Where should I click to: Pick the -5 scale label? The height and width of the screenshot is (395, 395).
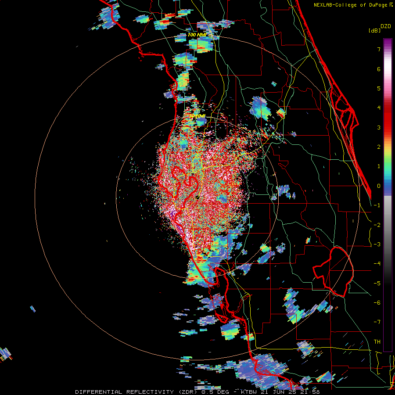pos(377,284)
